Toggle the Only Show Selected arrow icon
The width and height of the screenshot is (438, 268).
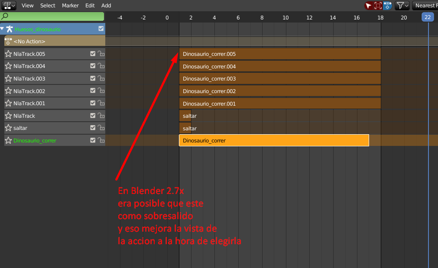(369, 6)
